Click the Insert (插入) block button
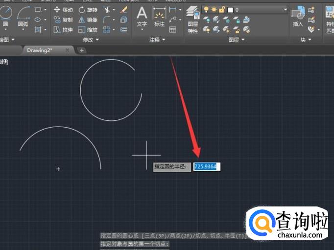 click(298, 17)
